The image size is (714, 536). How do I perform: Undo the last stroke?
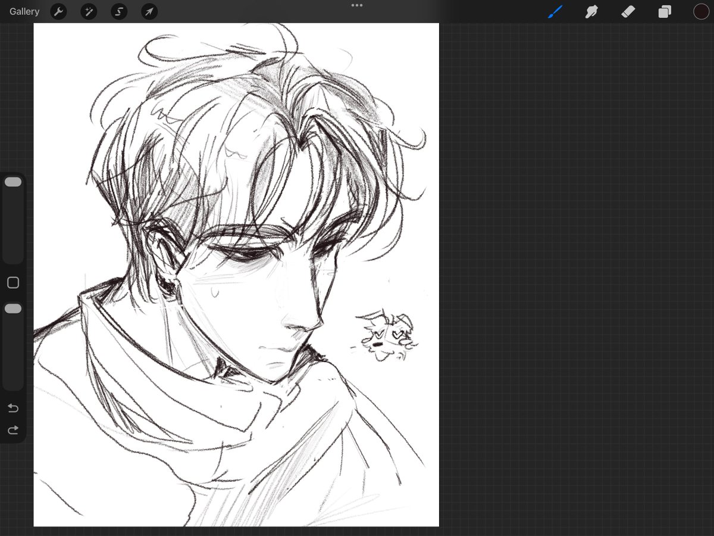pos(13,408)
